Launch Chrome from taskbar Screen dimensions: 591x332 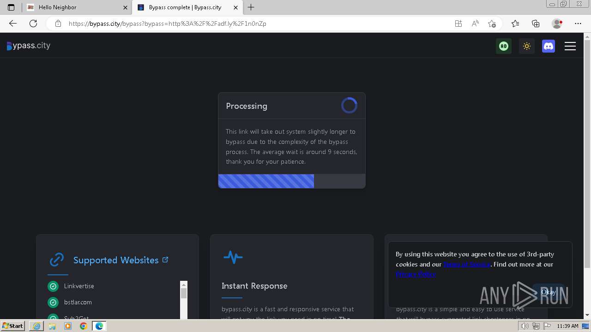(84, 326)
